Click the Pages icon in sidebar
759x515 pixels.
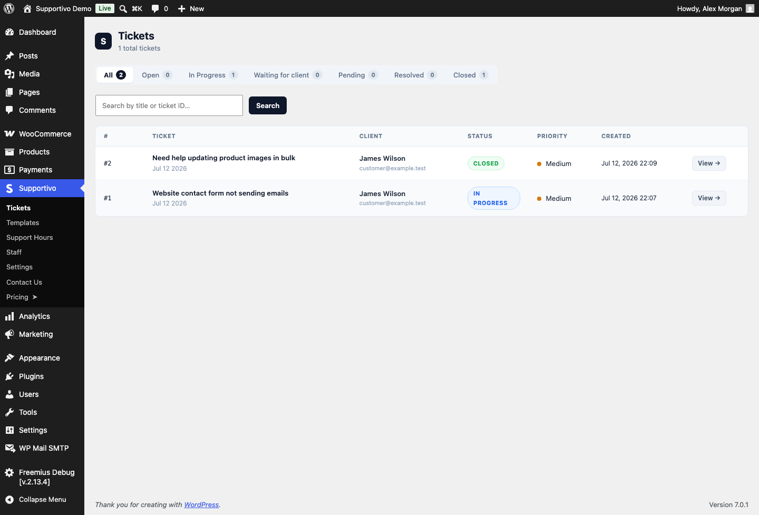click(x=9, y=92)
